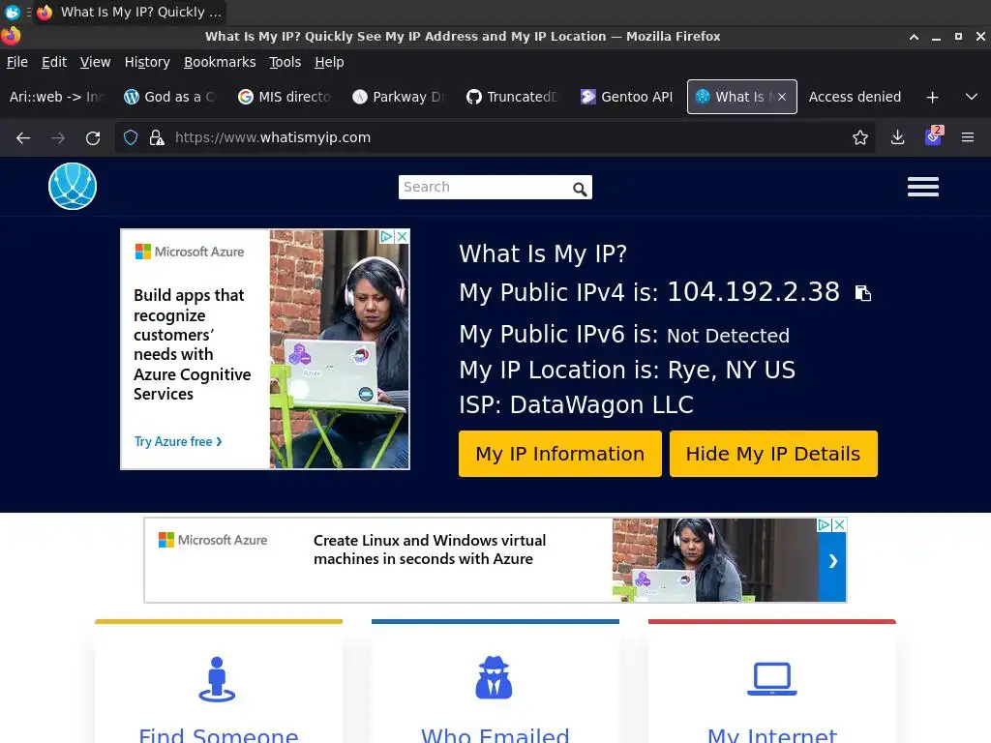Switch to the God as a C tab
Image resolution: width=991 pixels, height=743 pixels.
(x=170, y=97)
